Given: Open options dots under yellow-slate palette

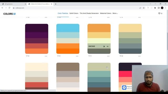Looking at the screenshot, I should (x=139, y=56).
